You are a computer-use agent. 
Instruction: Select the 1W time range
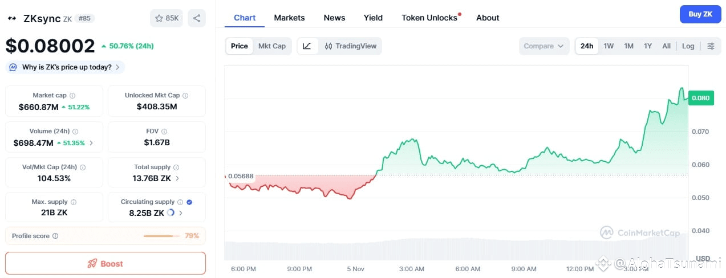point(609,46)
